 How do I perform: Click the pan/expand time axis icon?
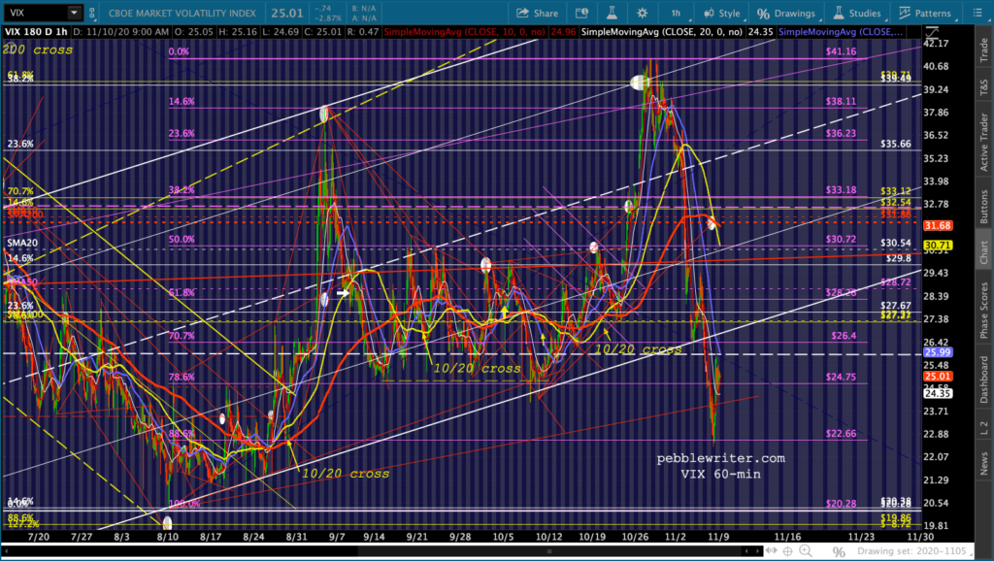click(772, 551)
